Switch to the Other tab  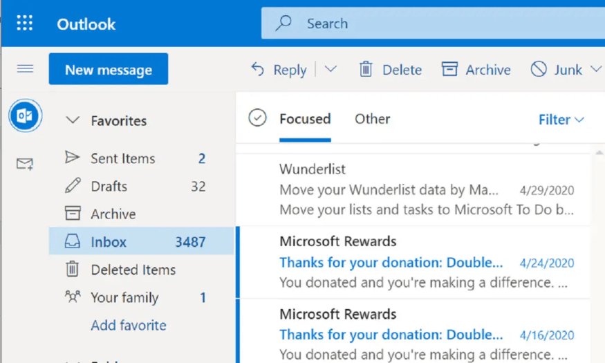tap(373, 119)
